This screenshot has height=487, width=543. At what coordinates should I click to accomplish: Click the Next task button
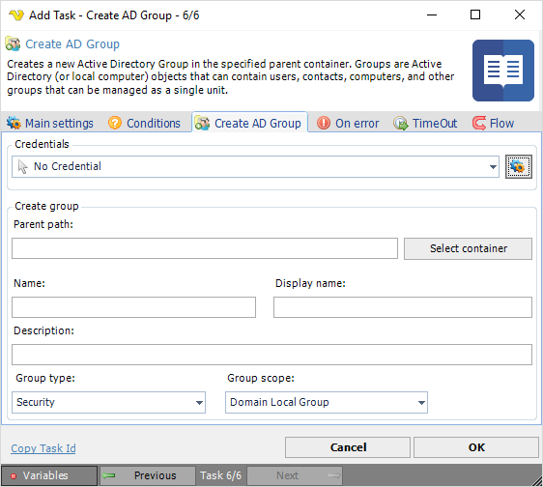point(295,475)
